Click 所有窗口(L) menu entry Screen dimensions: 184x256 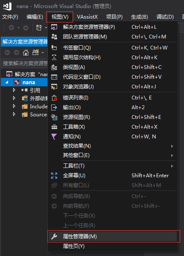tap(113, 185)
